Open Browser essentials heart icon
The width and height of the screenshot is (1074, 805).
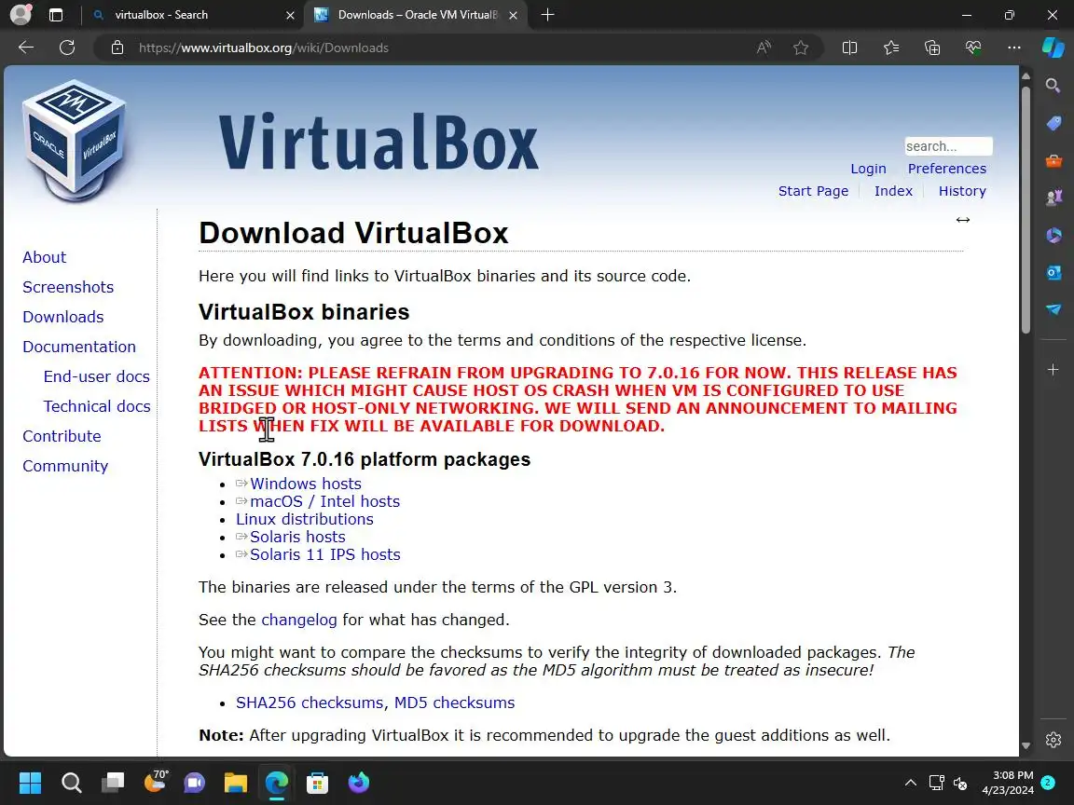973,48
